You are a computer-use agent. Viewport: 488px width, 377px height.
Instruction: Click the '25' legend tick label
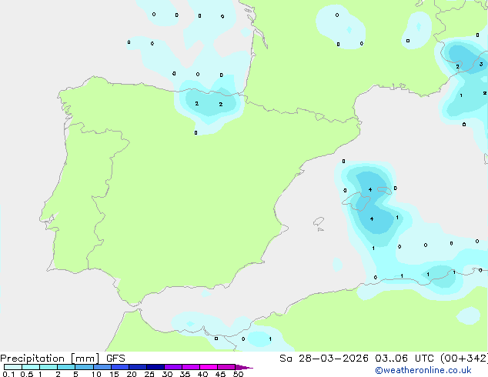tap(149, 374)
